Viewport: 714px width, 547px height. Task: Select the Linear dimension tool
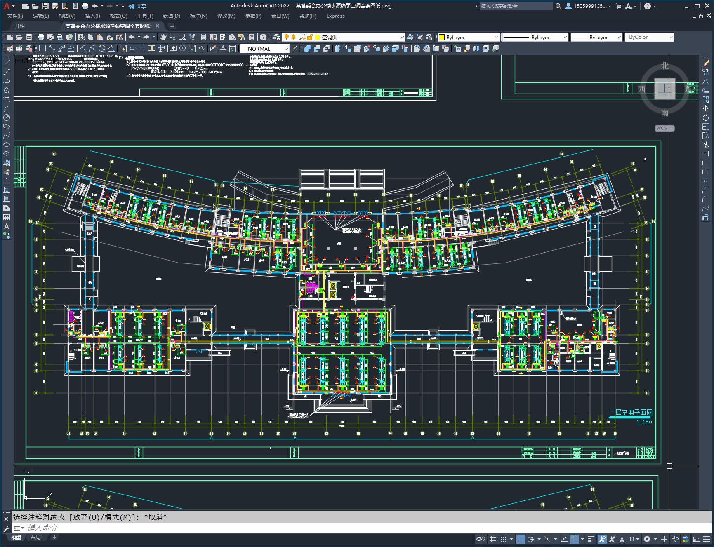pos(42,49)
